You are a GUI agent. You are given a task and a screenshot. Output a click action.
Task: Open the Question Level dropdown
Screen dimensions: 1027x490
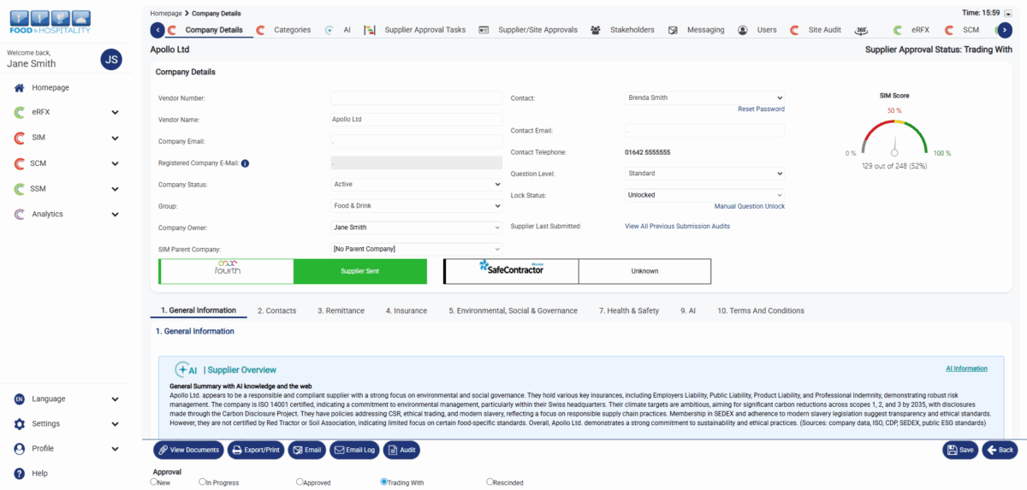click(x=704, y=174)
